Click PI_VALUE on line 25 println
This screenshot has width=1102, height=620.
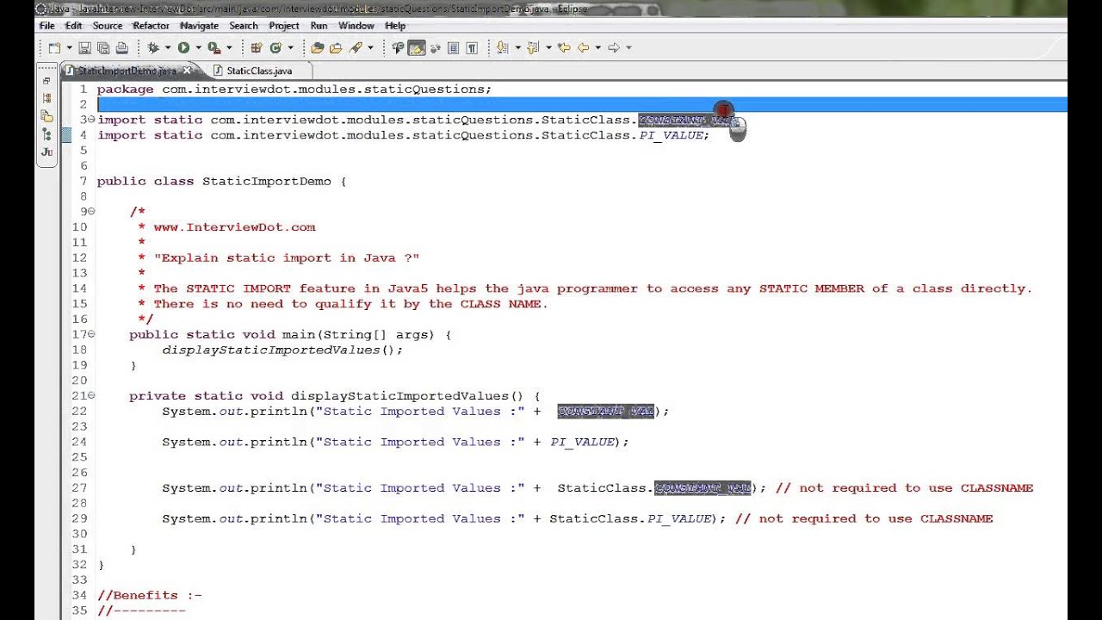coord(583,443)
